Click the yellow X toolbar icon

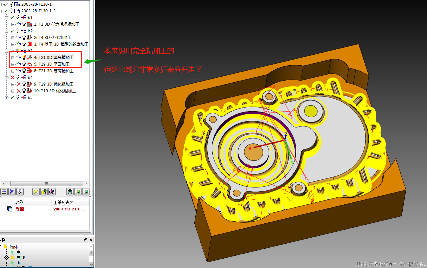pyautogui.click(x=36, y=192)
